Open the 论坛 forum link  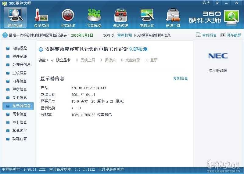tap(206, 3)
